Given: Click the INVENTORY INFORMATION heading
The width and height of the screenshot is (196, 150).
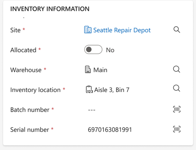Looking at the screenshot, I should [x=50, y=9].
